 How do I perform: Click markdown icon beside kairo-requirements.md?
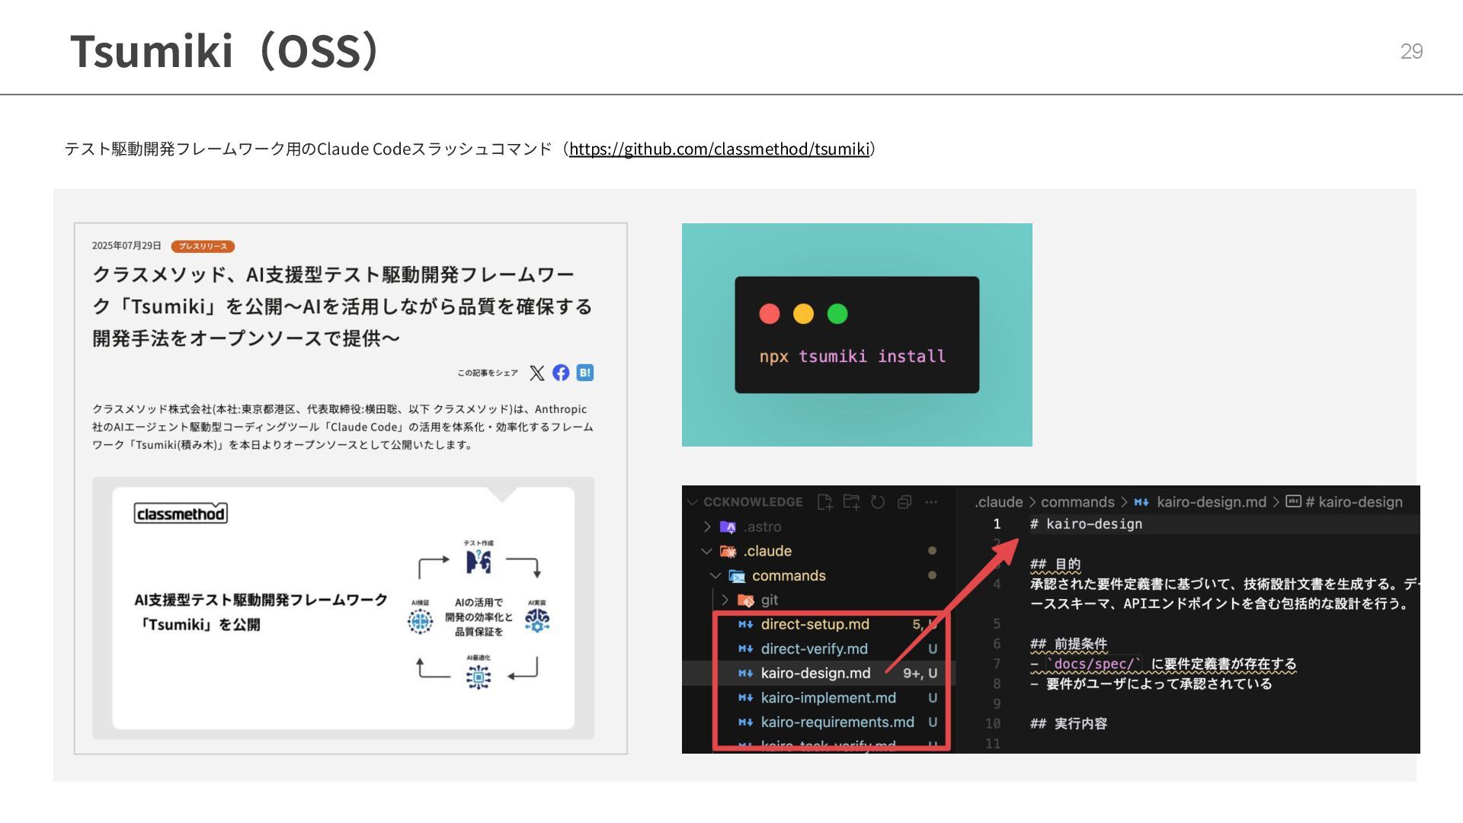[746, 722]
